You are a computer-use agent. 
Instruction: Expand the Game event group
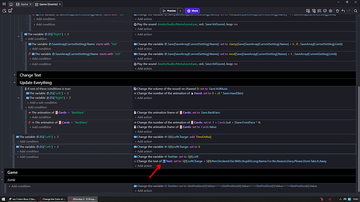pos(2,172)
